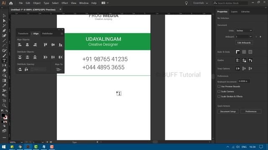Open the Align To dropdown
The height and width of the screenshot is (150, 268).
tap(59, 70)
